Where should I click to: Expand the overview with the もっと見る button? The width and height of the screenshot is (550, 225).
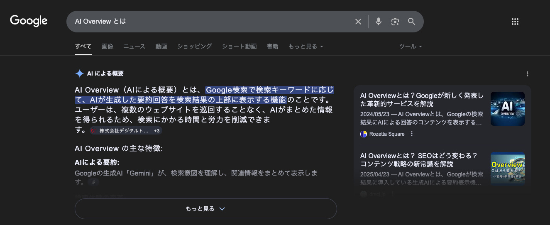click(x=205, y=209)
